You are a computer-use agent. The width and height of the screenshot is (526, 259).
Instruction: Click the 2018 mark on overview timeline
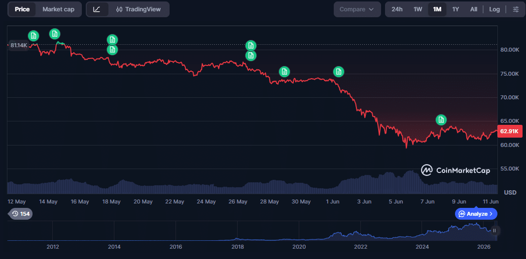[x=238, y=247]
